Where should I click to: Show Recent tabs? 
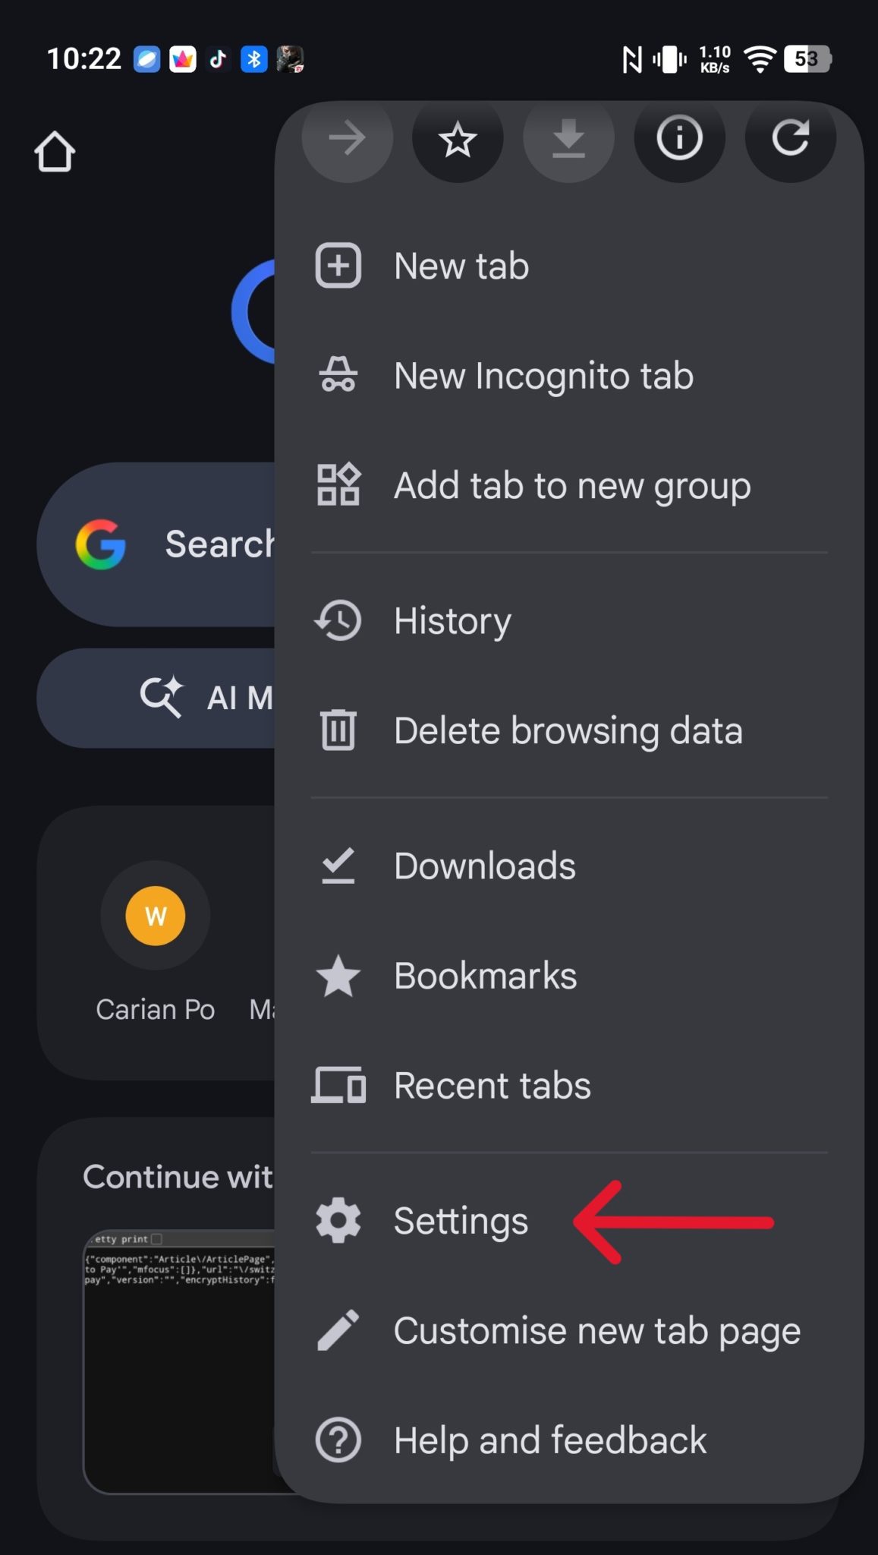[492, 1086]
